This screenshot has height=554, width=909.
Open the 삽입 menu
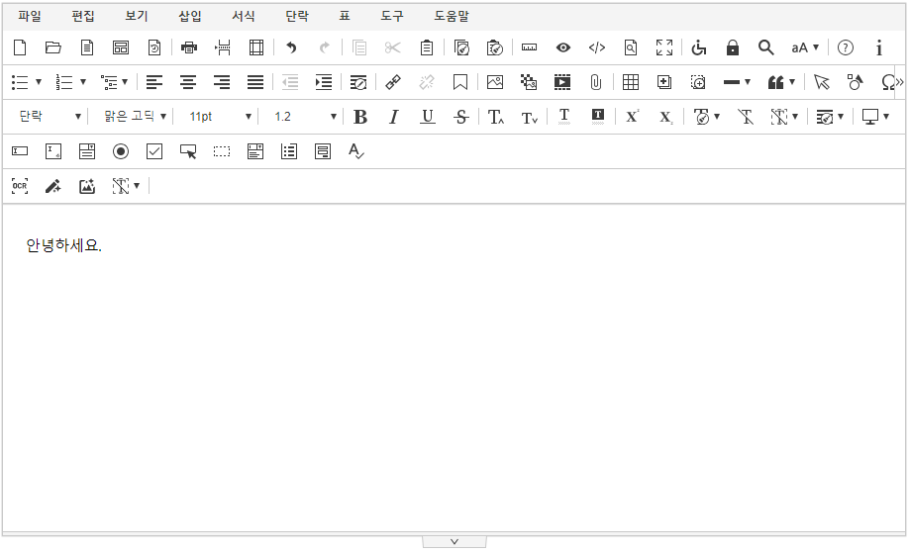point(190,16)
